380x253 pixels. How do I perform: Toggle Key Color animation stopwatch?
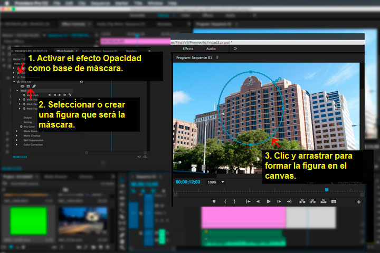point(21,126)
